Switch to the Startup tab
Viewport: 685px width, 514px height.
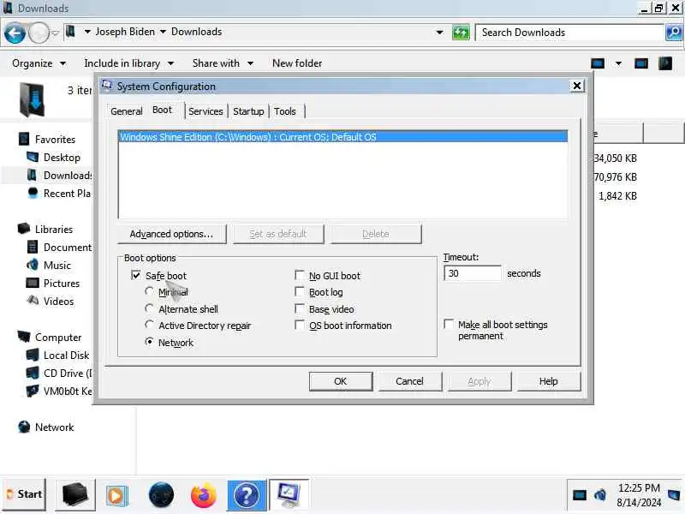tap(248, 111)
